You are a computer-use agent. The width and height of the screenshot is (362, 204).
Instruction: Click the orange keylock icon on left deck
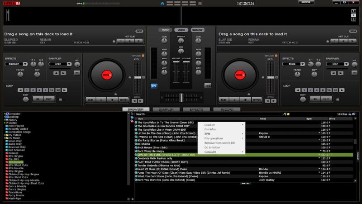143,55
